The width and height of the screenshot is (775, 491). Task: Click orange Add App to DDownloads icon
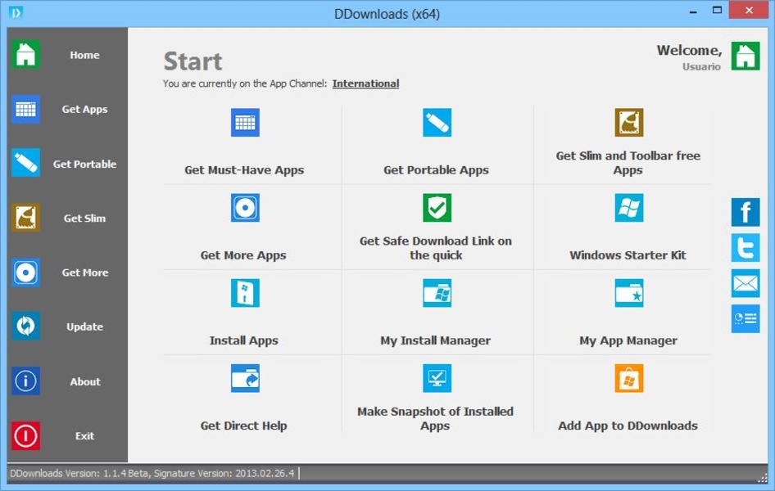[628, 379]
